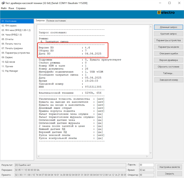Click the 'Последняя закрытая смена' line
Image resolution: width=184 pixels, height=178 pixels.
[63, 75]
